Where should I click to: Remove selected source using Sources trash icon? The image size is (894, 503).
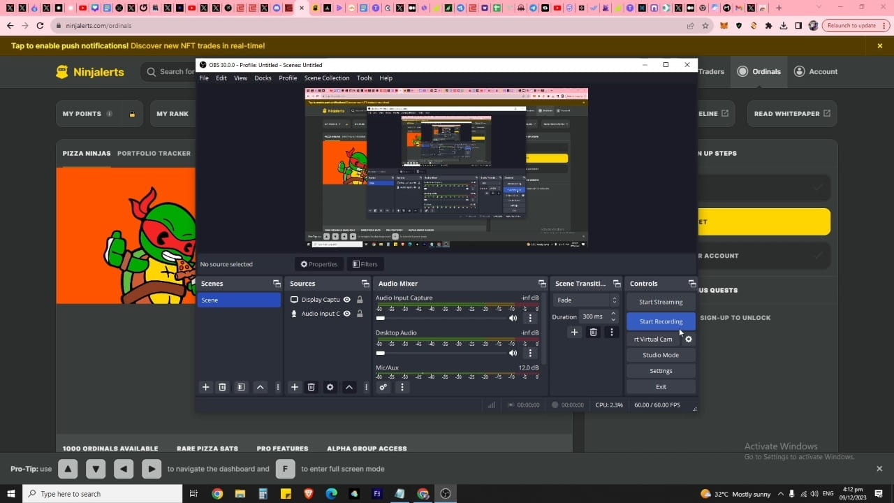[x=312, y=387]
